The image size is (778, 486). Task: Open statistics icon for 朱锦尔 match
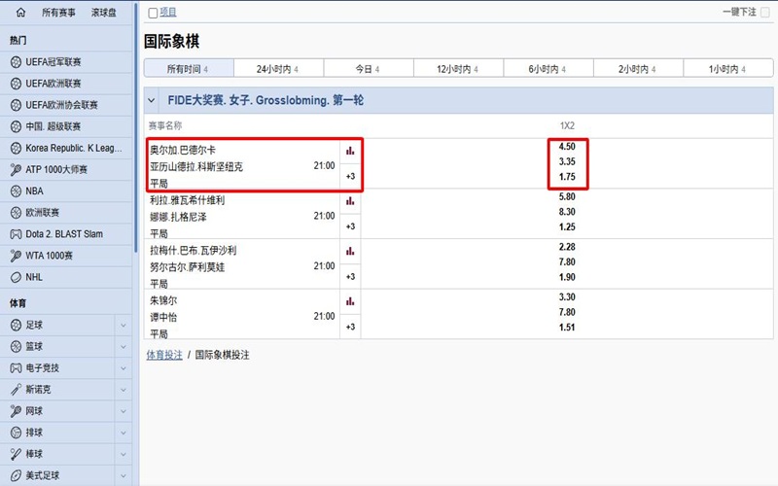point(350,301)
